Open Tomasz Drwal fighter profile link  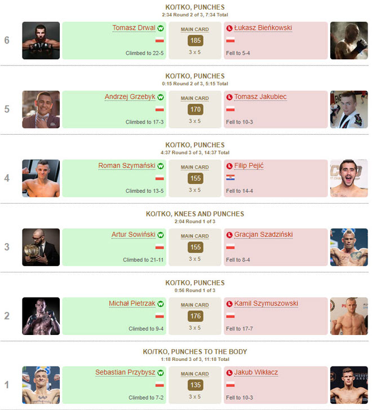pyautogui.click(x=134, y=28)
